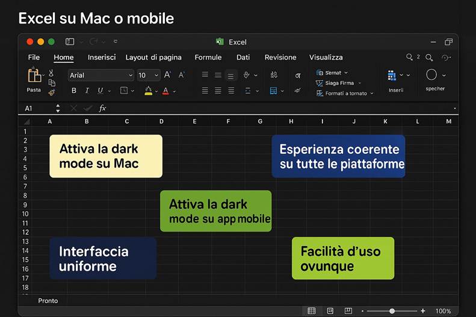Open the merge cells dropdown arrow
The image size is (476, 317).
[282, 91]
